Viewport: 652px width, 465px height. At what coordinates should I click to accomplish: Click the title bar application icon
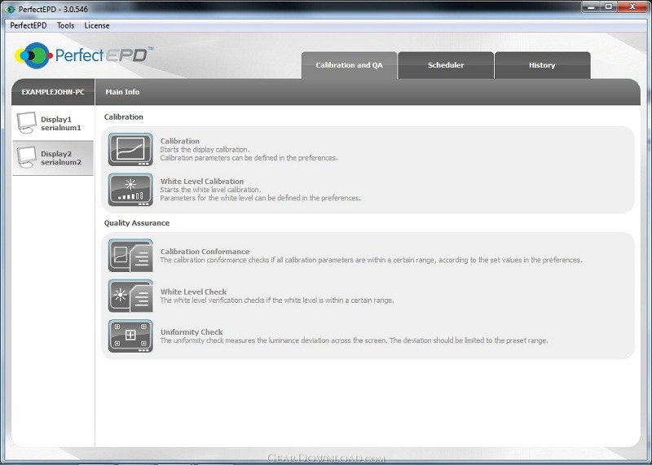pos(10,9)
